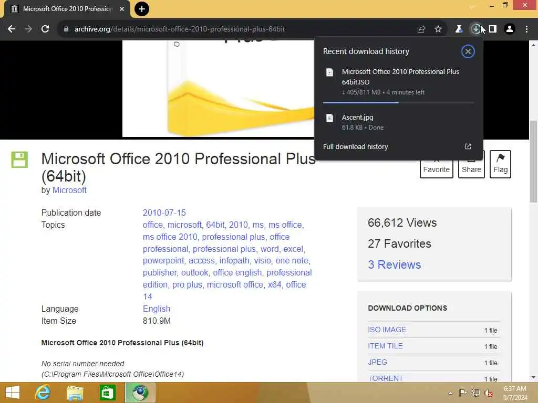Click the ISO download file icon

[330, 72]
